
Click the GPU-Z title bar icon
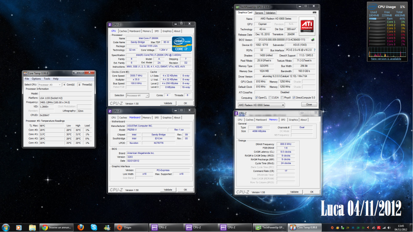pos(237,7)
